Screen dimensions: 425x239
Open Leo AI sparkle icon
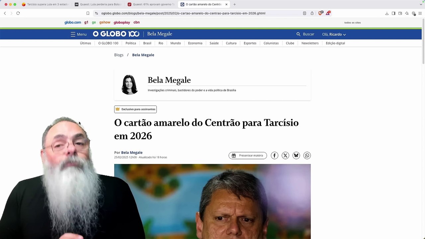pos(407,13)
